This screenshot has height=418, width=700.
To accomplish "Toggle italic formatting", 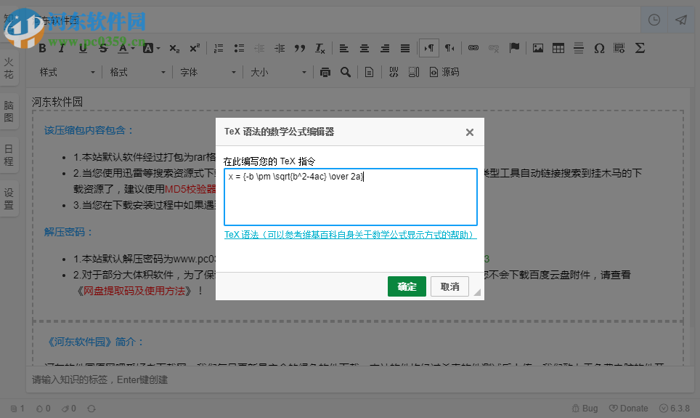I will (x=62, y=48).
